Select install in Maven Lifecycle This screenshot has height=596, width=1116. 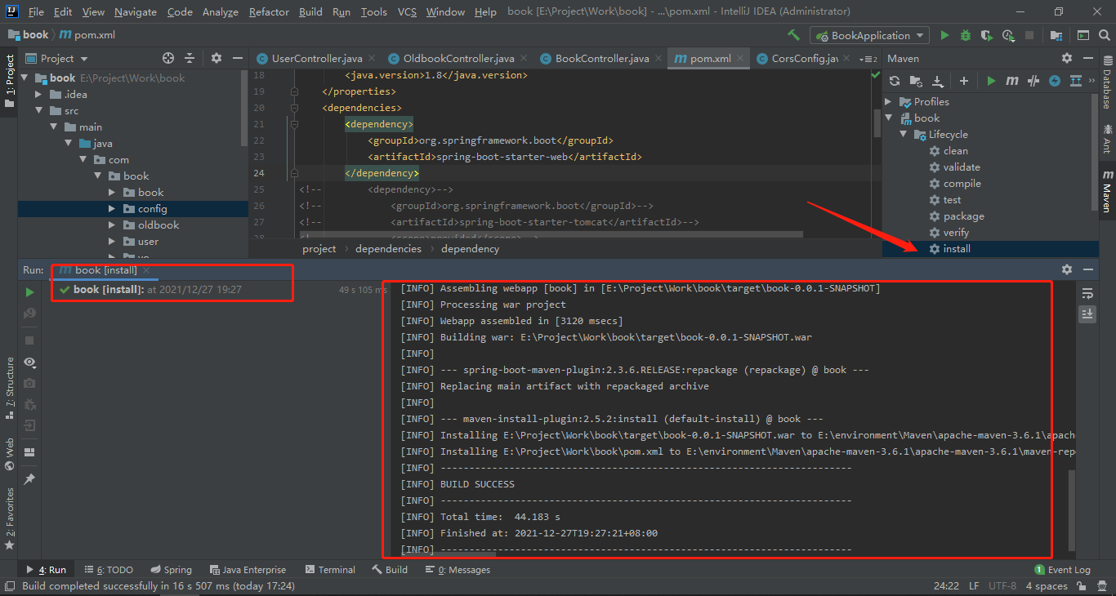coord(957,248)
